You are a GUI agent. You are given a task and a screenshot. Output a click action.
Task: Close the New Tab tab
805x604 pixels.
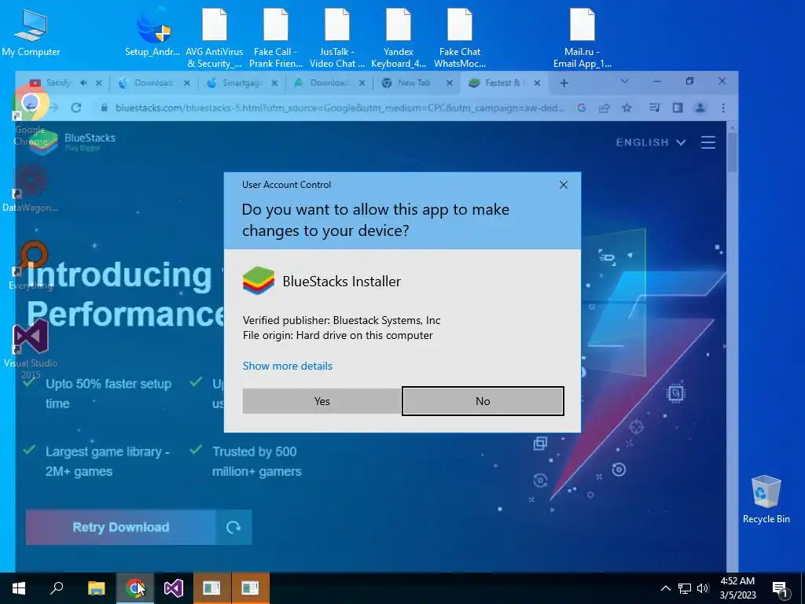tap(449, 83)
